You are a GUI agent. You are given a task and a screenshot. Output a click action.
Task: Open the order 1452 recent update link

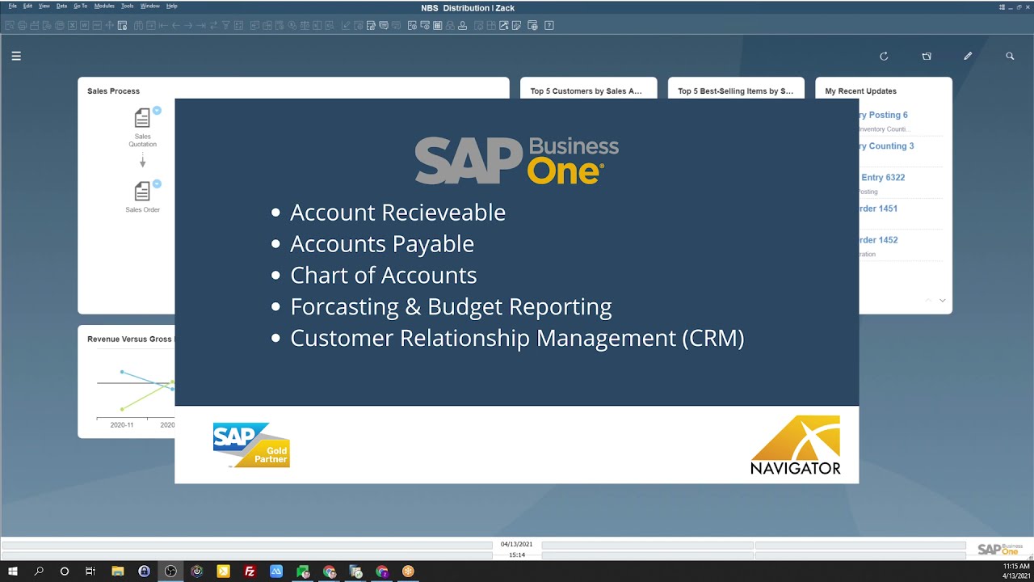point(878,240)
